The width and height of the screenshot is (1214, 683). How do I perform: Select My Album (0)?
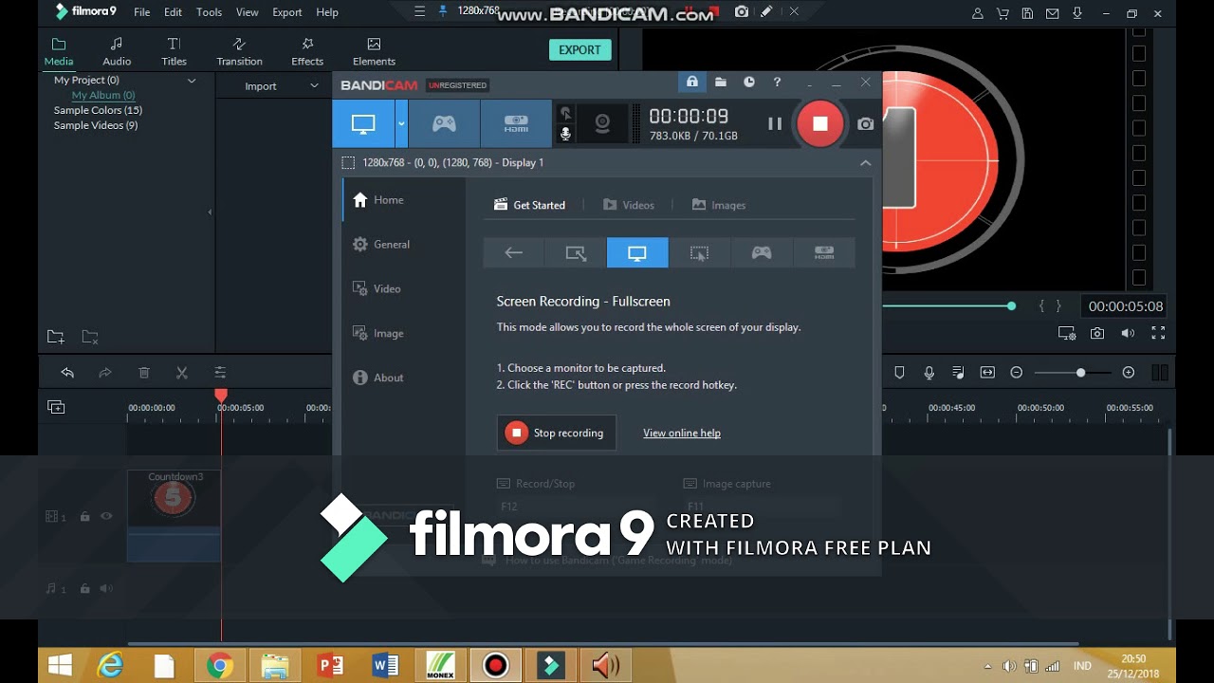coord(103,95)
